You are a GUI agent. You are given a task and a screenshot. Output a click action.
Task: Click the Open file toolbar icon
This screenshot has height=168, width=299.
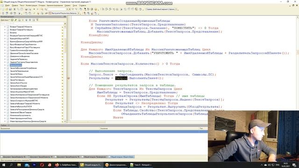(x=7, y=9)
